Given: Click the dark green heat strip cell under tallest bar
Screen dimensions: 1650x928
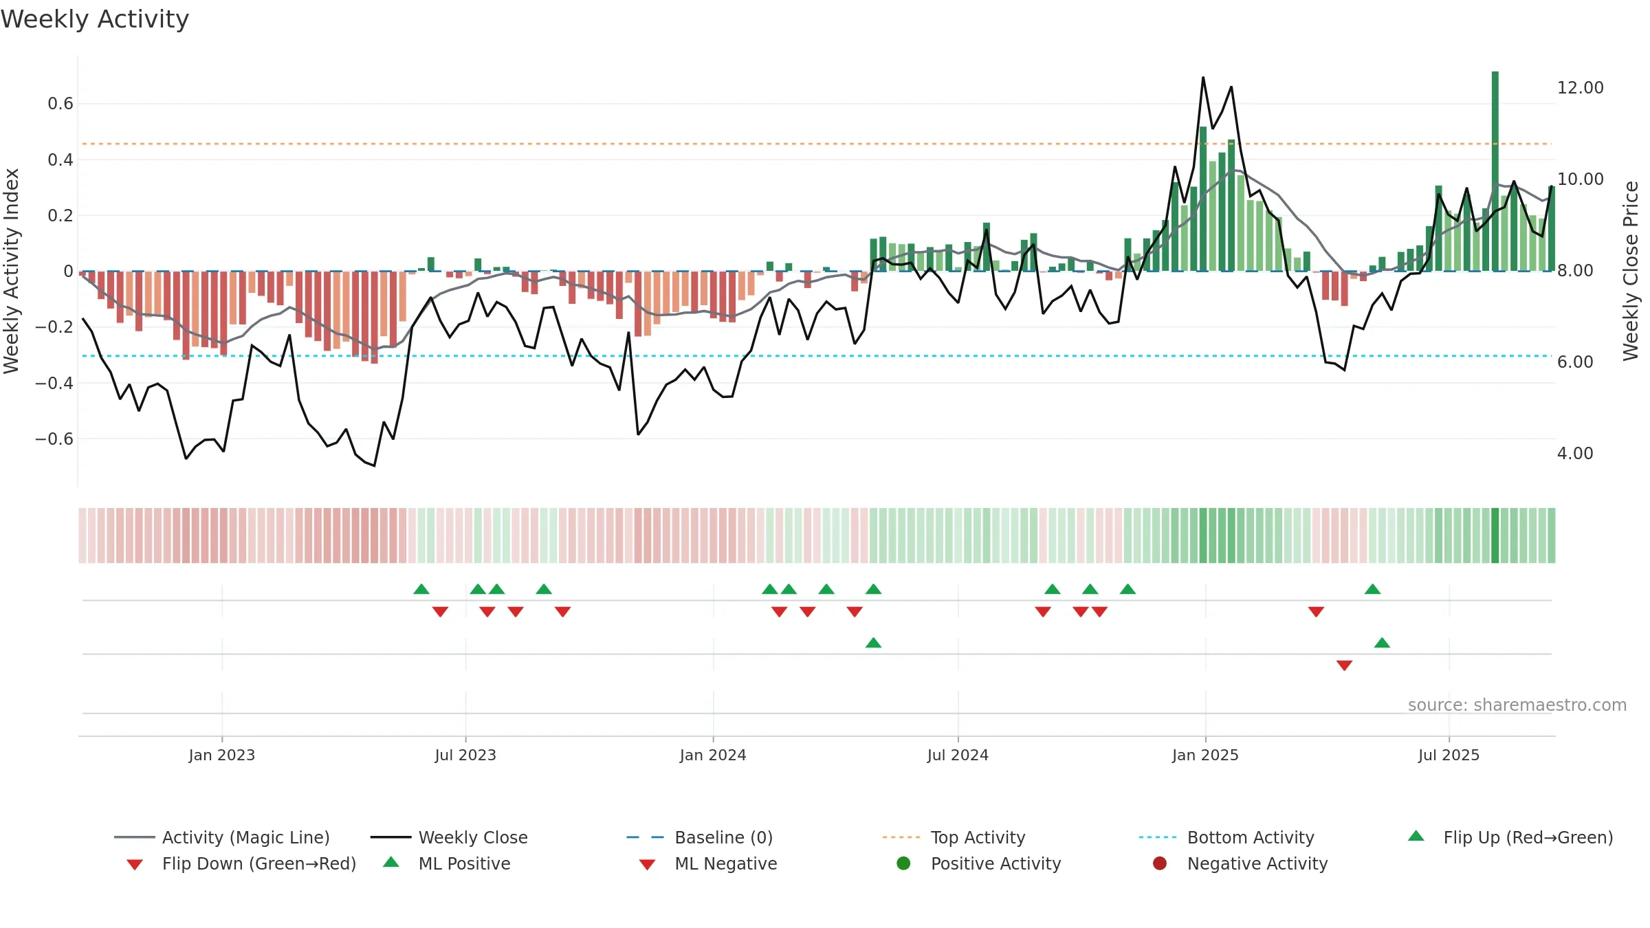Looking at the screenshot, I should click(x=1495, y=535).
